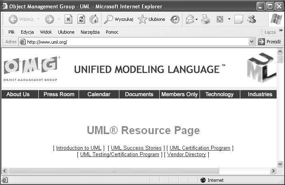Click the Windows flag throbber logo
The width and height of the screenshot is (285, 185).
(x=276, y=19)
